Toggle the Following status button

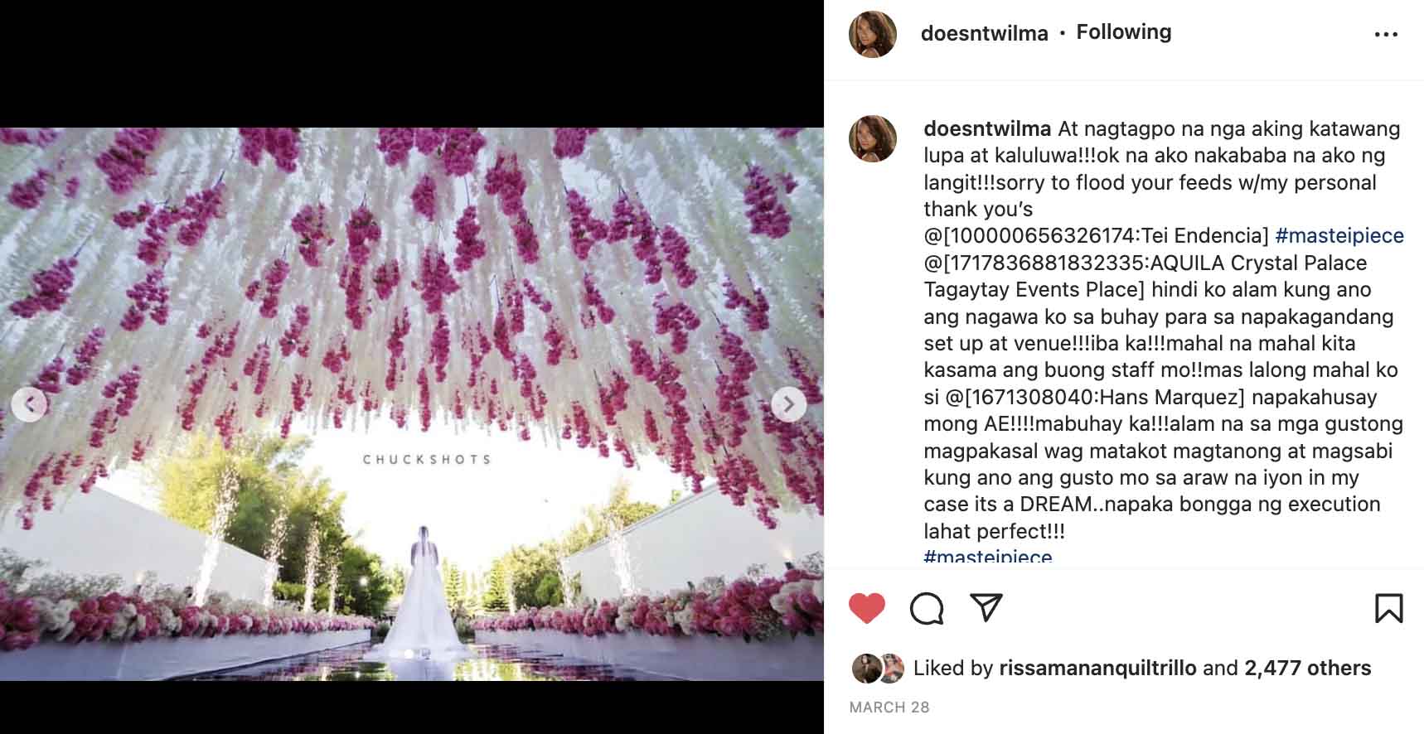(x=1123, y=32)
